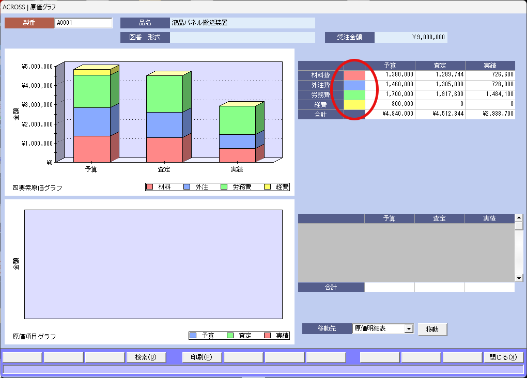This screenshot has height=378, width=527.
Task: Click the lower table's scroll up arrow
Action: tap(519, 218)
